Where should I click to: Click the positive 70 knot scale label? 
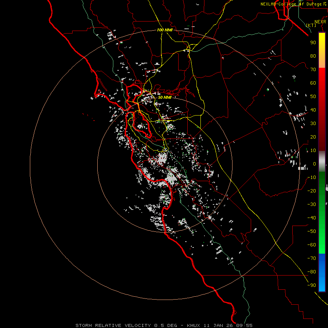313,70
